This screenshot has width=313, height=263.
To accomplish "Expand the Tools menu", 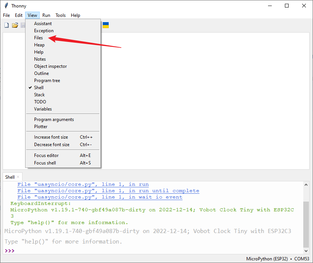I will (x=60, y=15).
